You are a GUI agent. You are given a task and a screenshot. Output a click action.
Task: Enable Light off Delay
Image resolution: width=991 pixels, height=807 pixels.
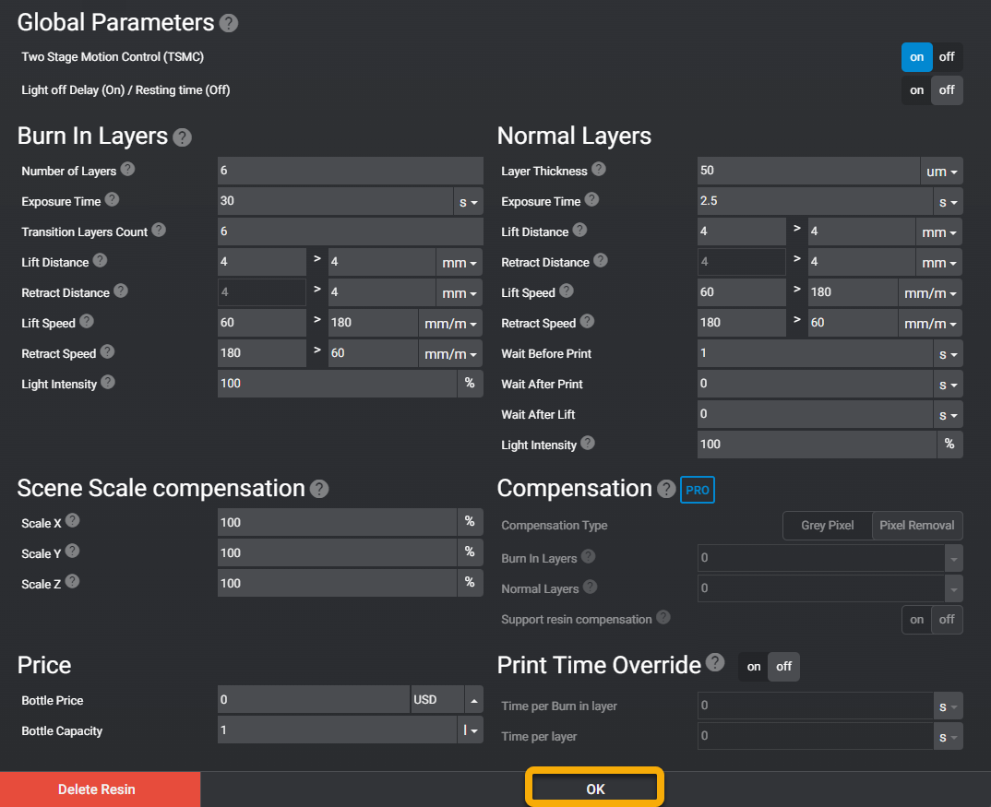(916, 90)
